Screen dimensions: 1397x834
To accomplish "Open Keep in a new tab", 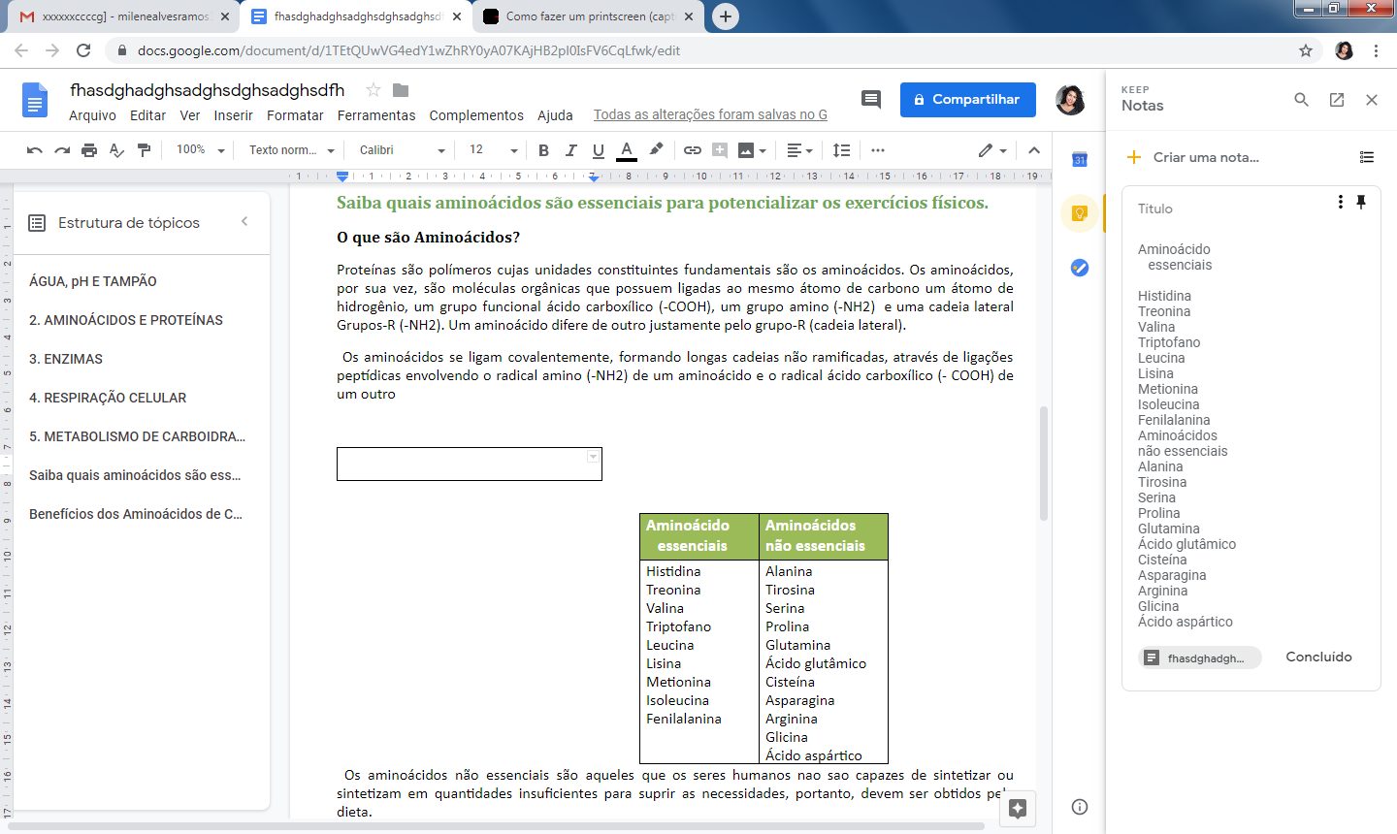I will (x=1337, y=100).
